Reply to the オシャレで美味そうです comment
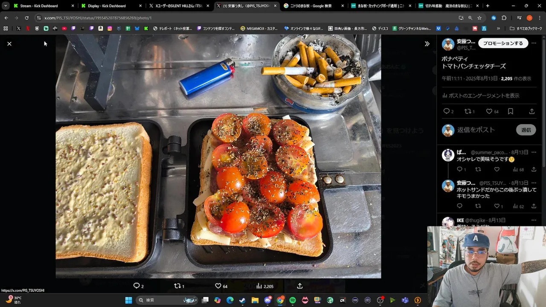Screen dimensions: 546x307 (x=459, y=169)
